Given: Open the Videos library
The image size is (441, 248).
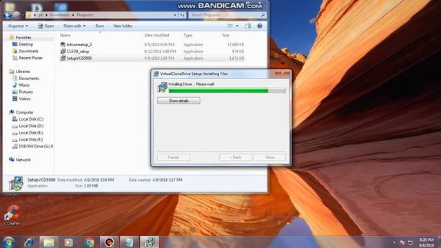Looking at the screenshot, I should tap(25, 99).
